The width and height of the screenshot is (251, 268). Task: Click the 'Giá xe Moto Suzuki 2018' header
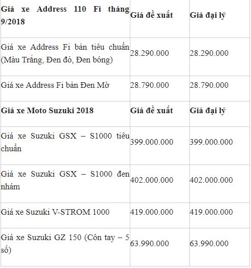pos(47,111)
